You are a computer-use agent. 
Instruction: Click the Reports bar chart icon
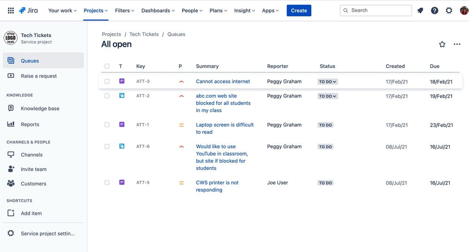[11, 124]
